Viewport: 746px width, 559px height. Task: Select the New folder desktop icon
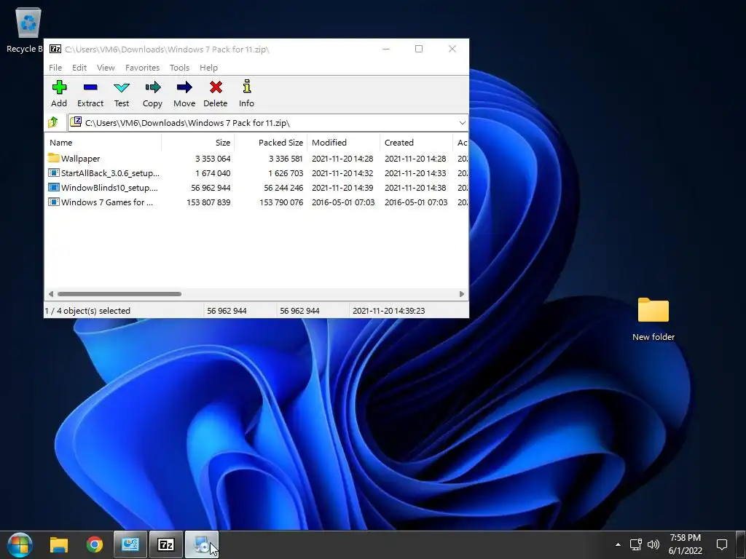[x=653, y=320]
